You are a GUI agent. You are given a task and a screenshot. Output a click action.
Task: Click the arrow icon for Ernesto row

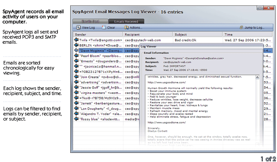coord(76,61)
